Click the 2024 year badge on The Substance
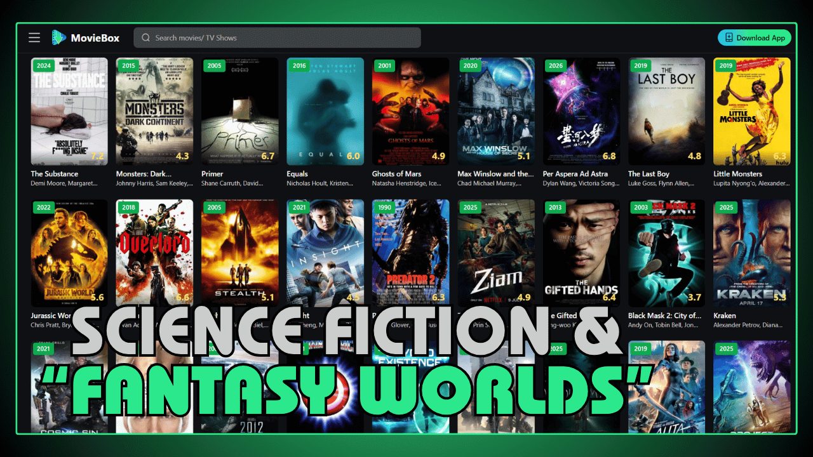Screen dimensions: 813x457 tap(44, 66)
